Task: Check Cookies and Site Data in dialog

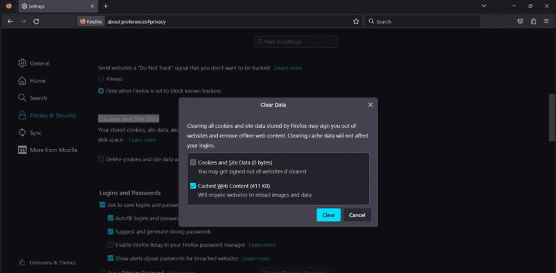Action: [193, 163]
